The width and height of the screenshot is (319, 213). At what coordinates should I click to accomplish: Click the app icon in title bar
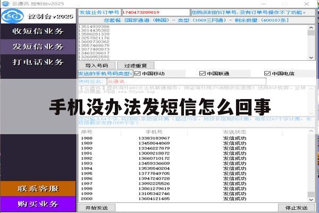pos(5,4)
